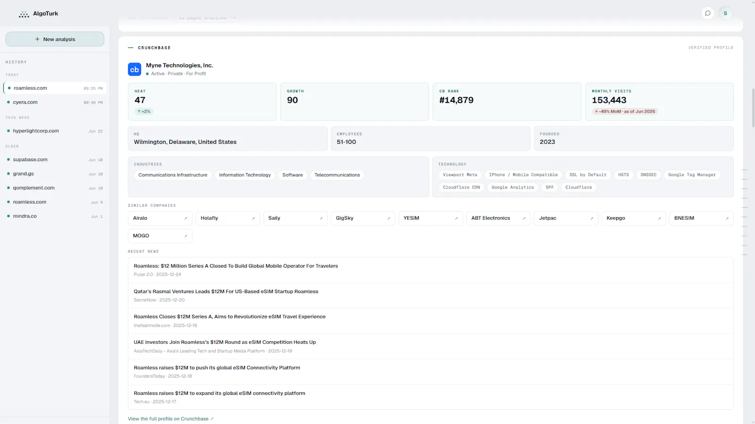755x424 pixels.
Task: Click the Cloudflare CDN technology tag
Action: [x=461, y=188]
